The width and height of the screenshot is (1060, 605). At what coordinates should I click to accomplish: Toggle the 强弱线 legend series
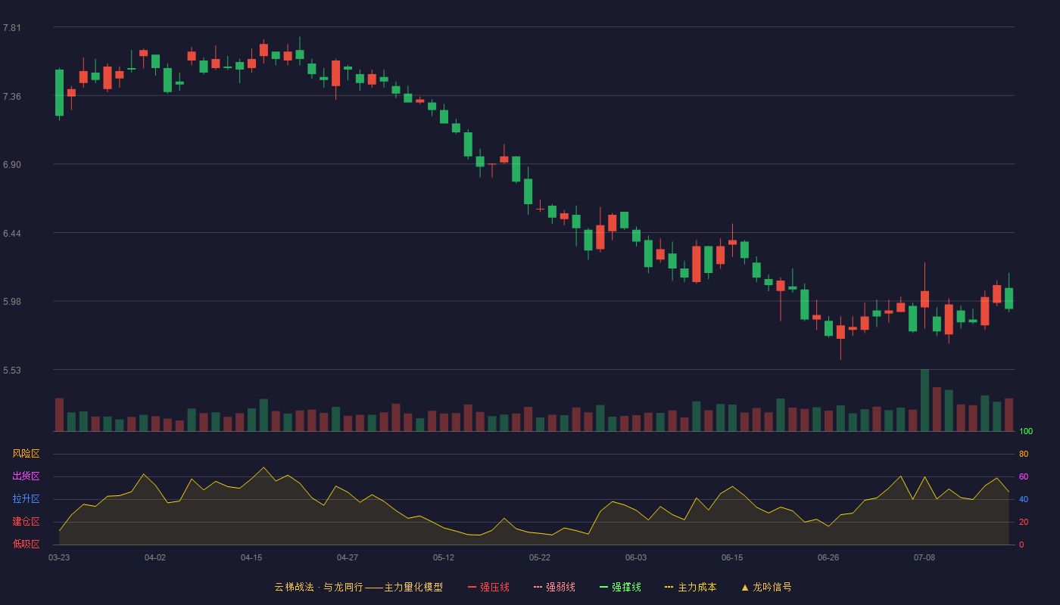554,587
